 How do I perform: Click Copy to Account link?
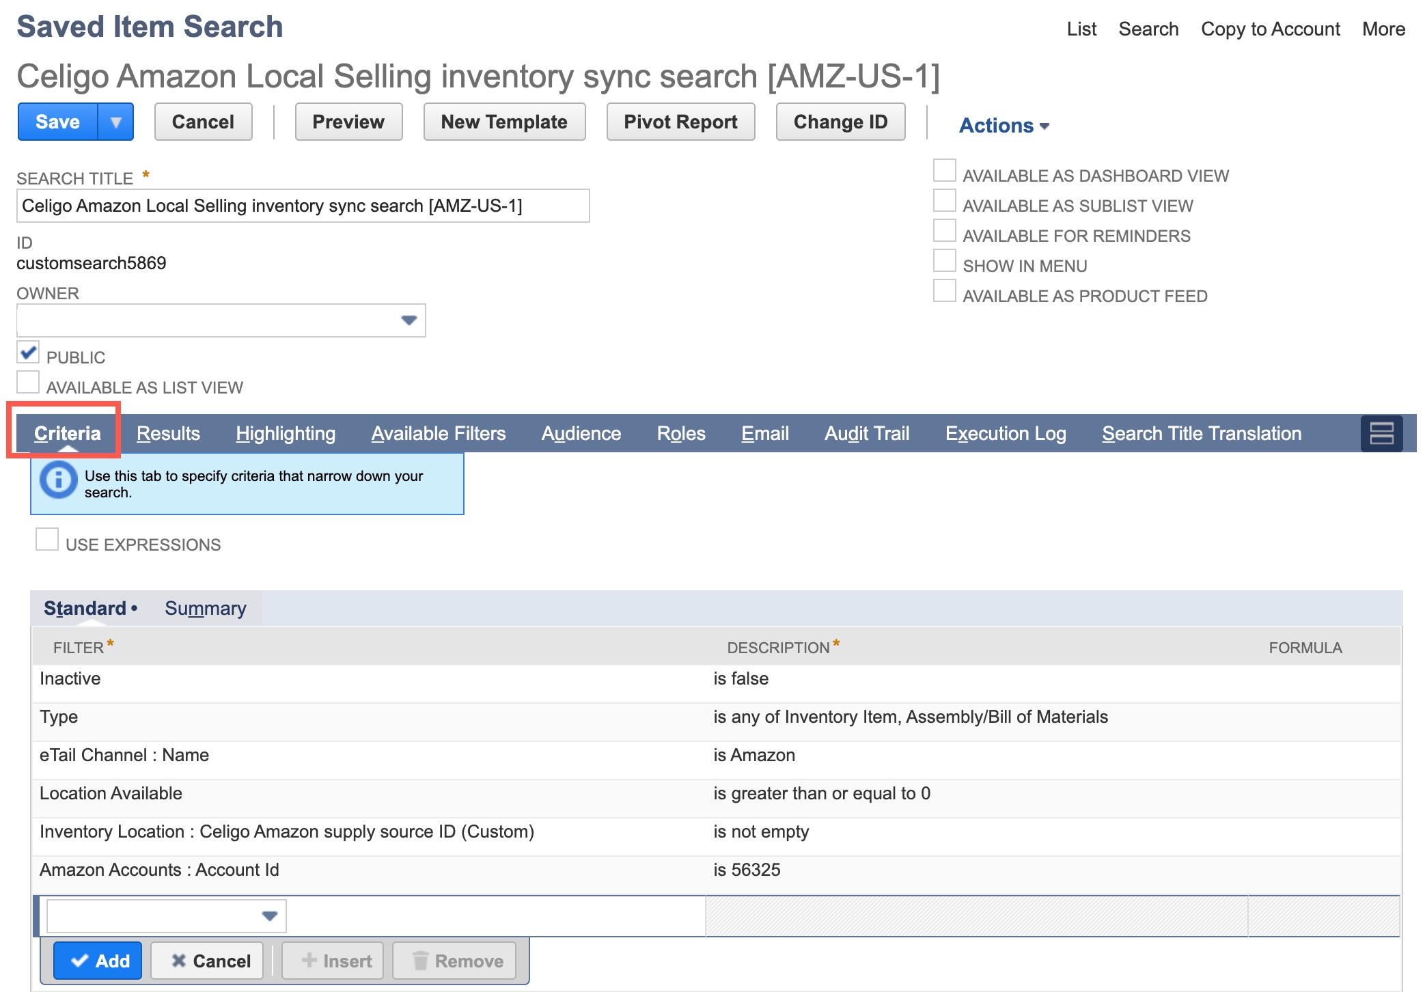1271,29
